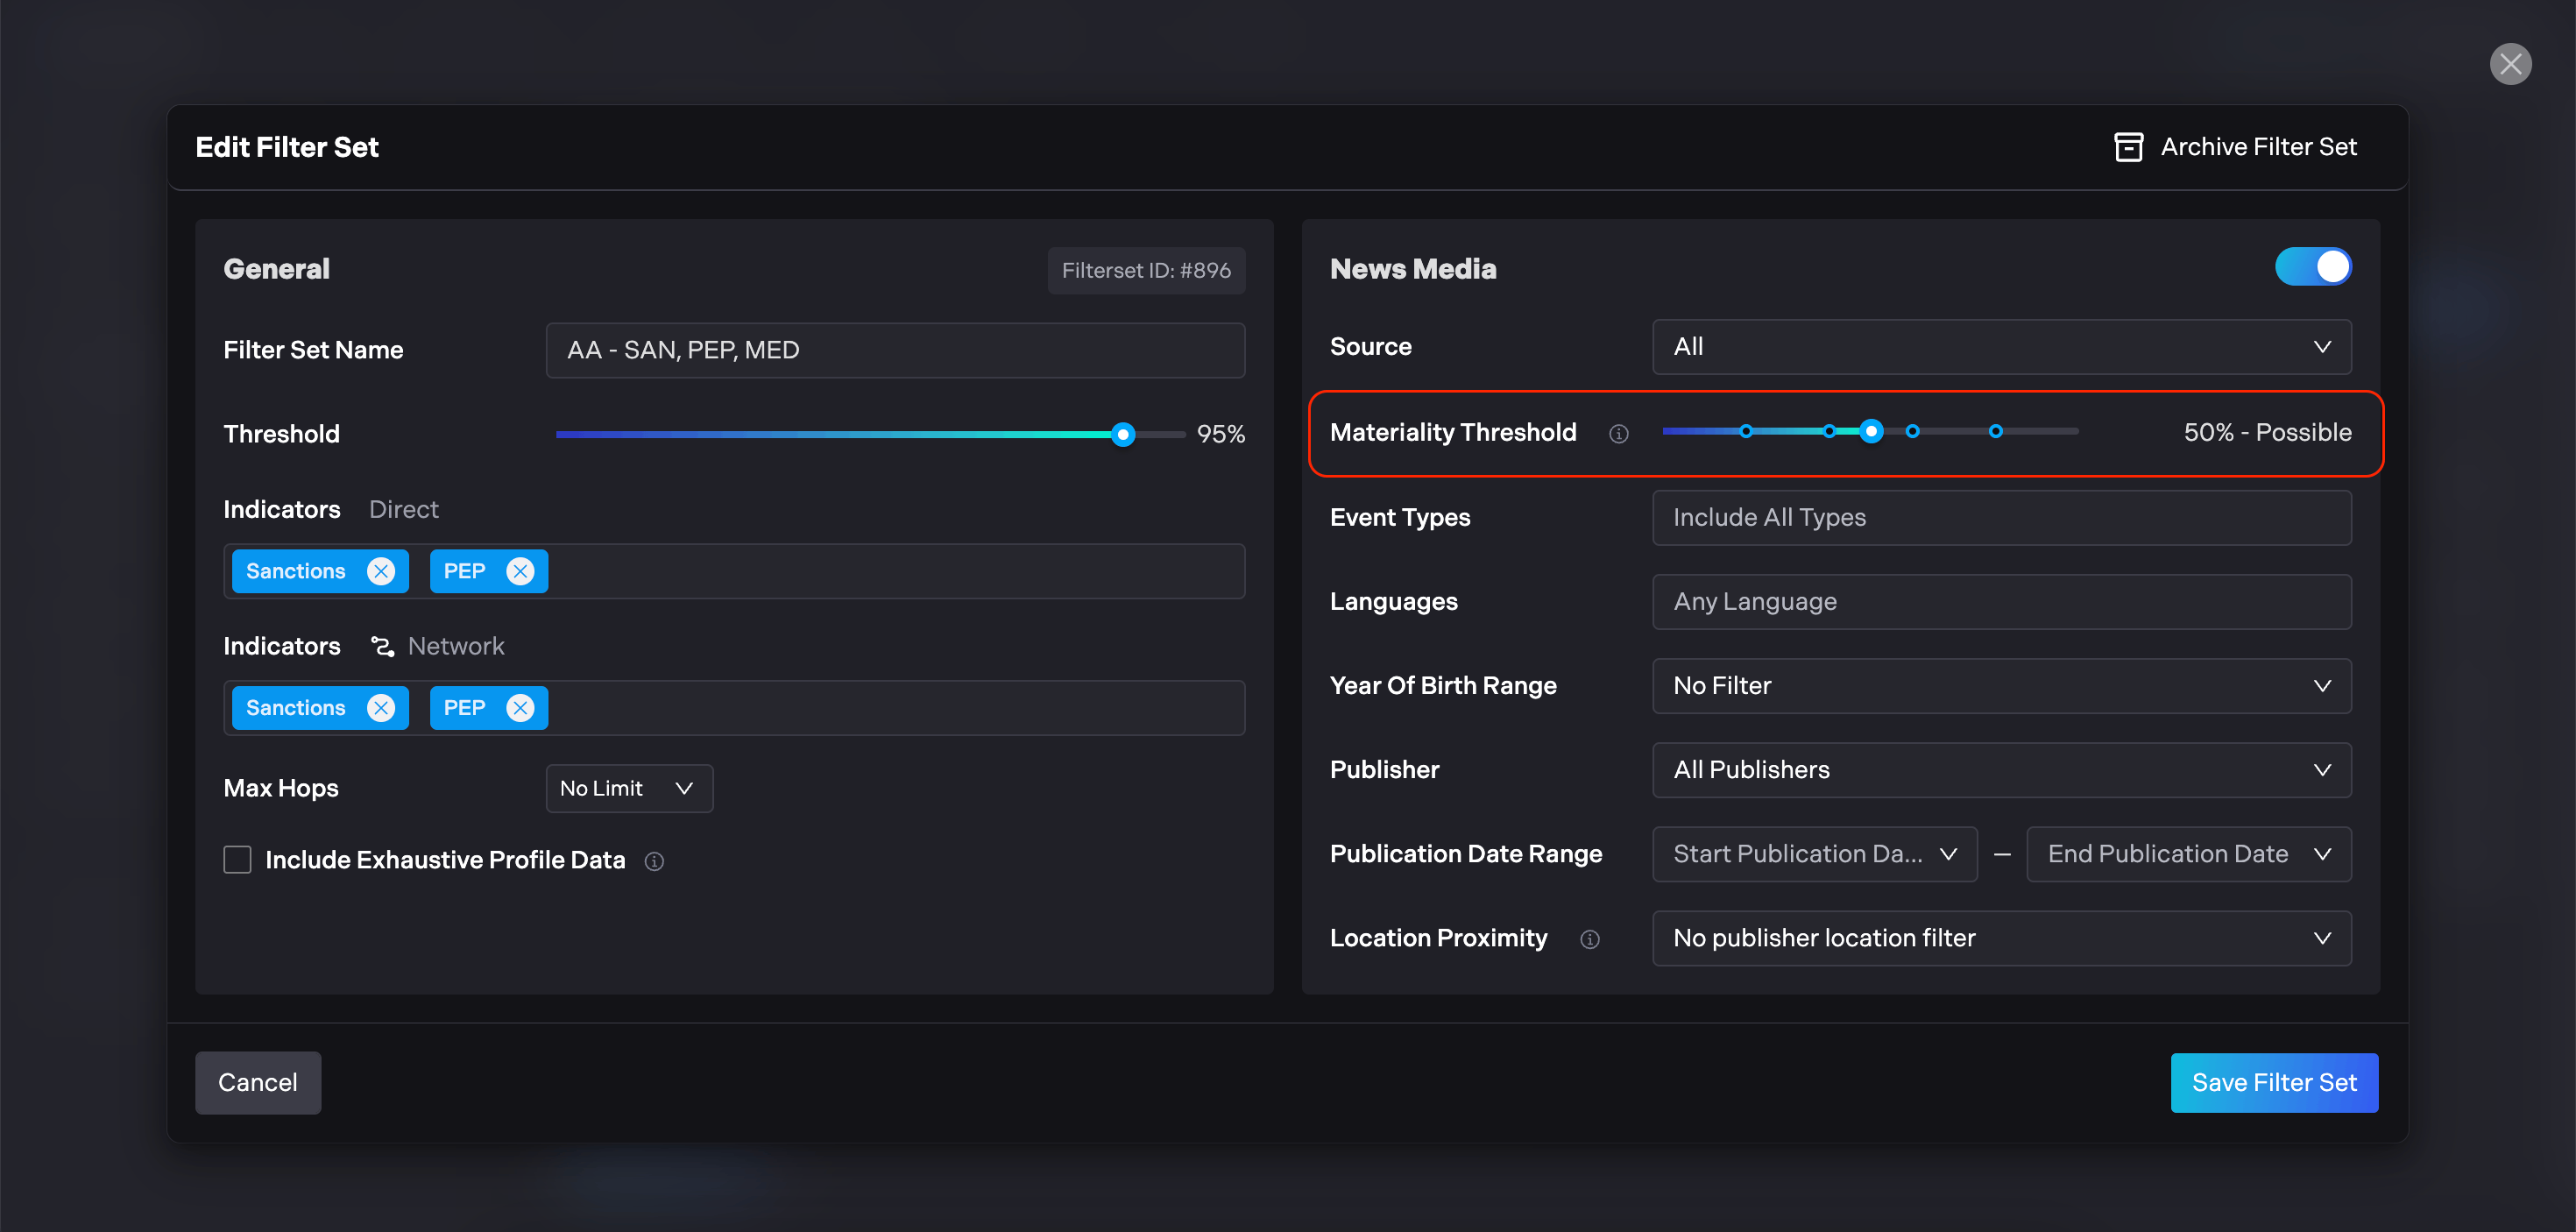
Task: Remove PEP tag from Direct Indicators
Action: pyautogui.click(x=520, y=571)
